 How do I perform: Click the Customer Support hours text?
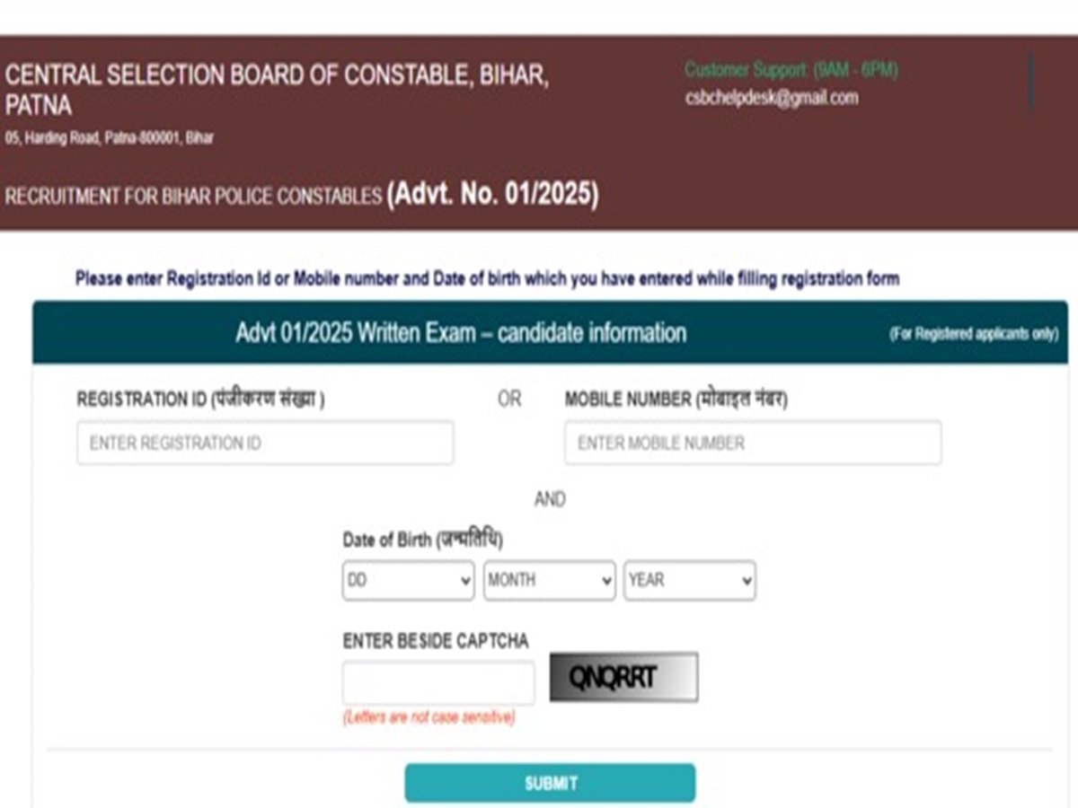(791, 70)
